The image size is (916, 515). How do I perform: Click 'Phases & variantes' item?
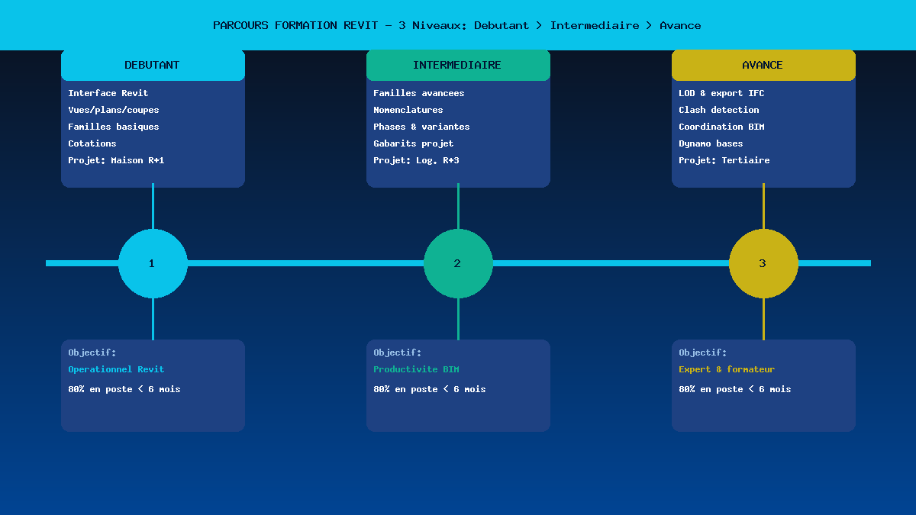tap(421, 127)
